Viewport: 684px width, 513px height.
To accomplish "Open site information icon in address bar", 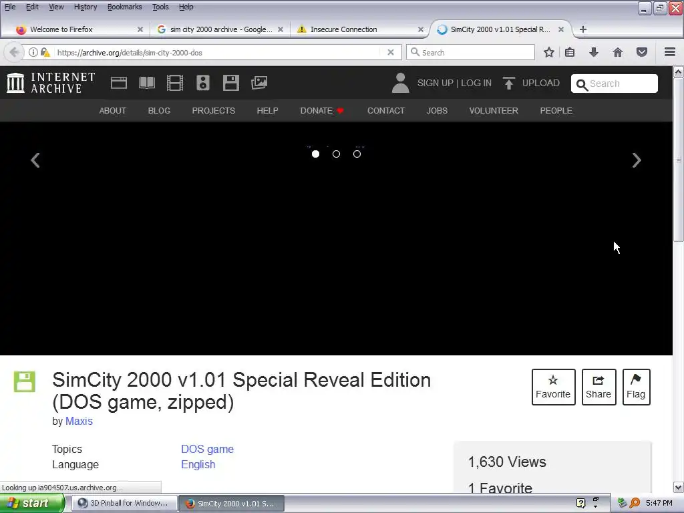I will pos(33,52).
